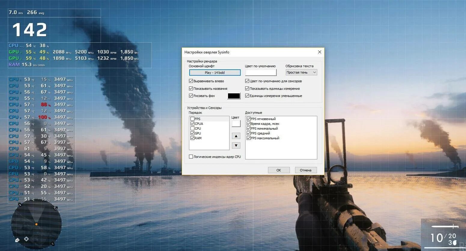Open the black background color swatch
Screen dimensions: 466x251
(234, 96)
